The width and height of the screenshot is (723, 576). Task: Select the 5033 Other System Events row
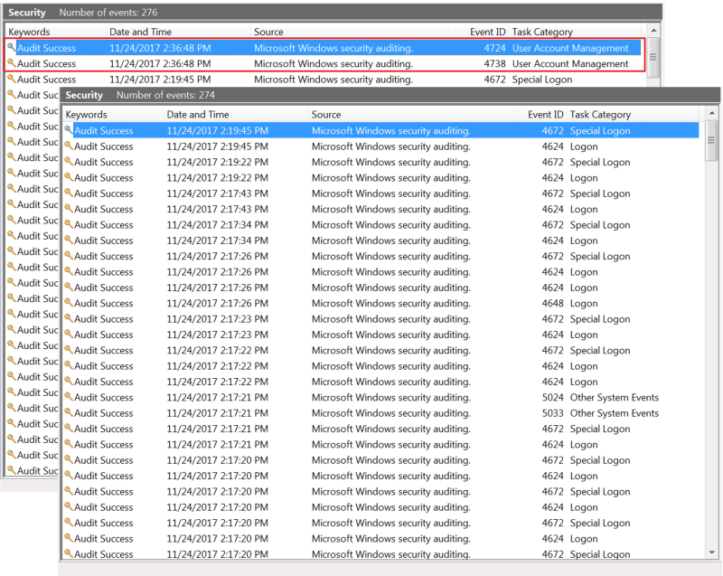coord(380,413)
